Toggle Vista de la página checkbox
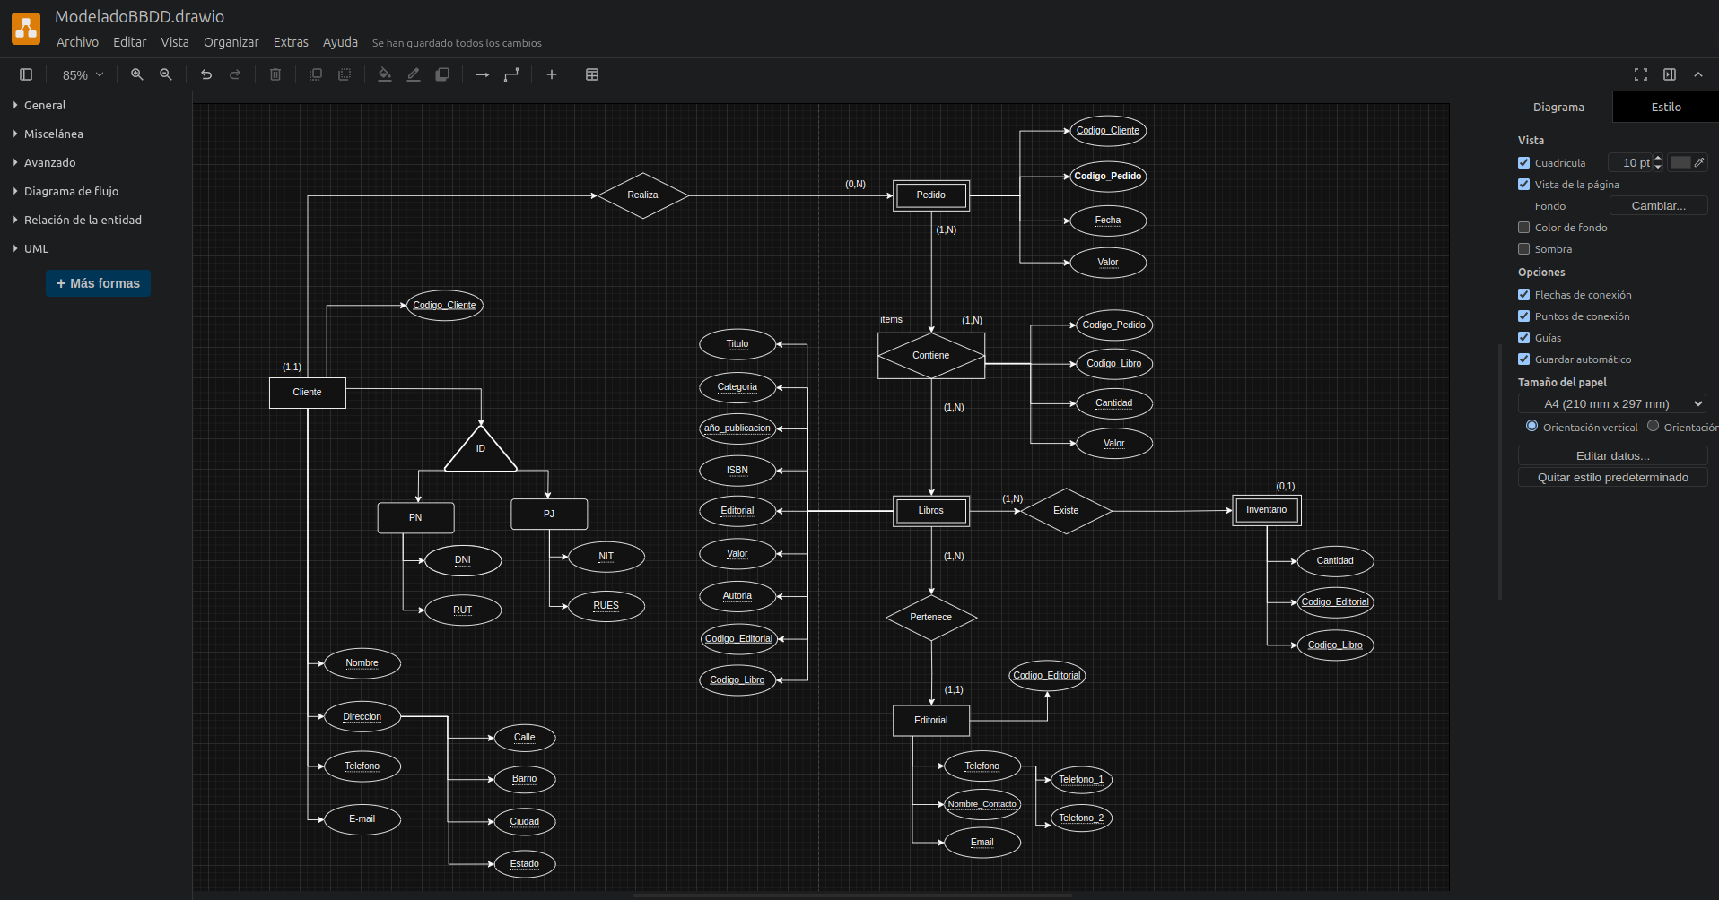This screenshot has height=900, width=1719. click(1523, 184)
